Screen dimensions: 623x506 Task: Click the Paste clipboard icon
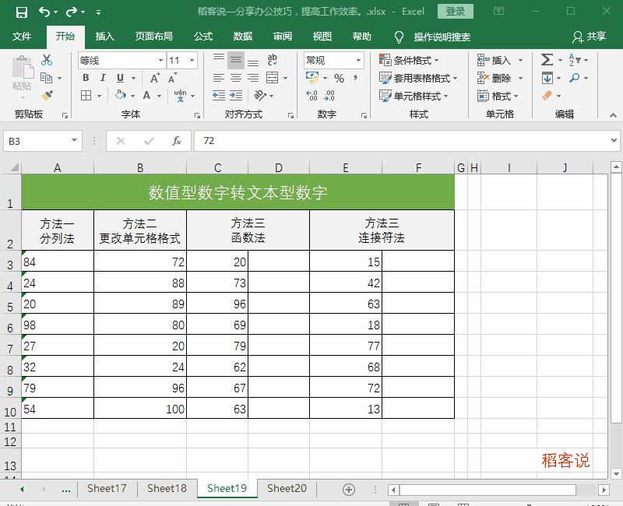23,68
